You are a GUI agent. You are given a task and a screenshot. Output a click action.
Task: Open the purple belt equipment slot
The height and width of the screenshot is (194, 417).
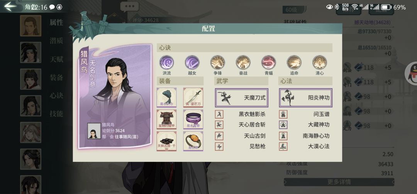[193, 119]
